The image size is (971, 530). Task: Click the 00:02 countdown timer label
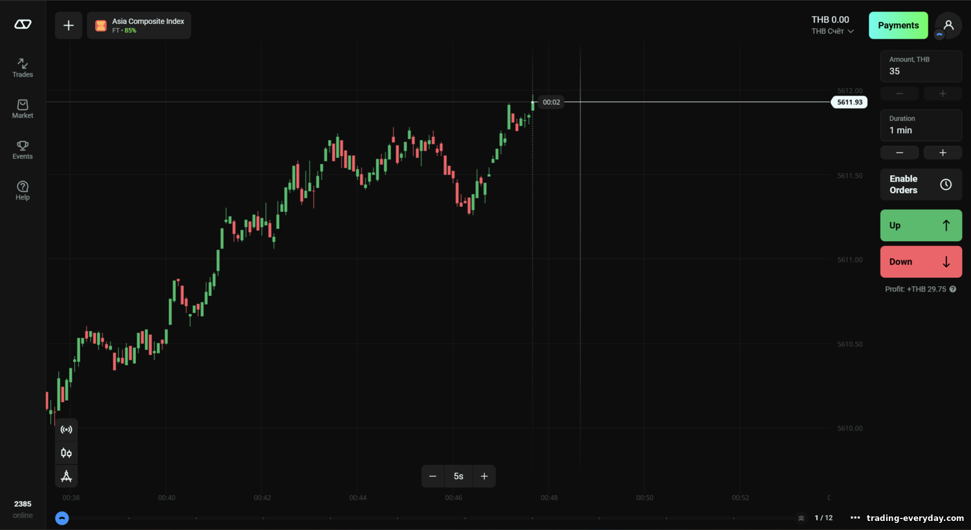pyautogui.click(x=552, y=102)
